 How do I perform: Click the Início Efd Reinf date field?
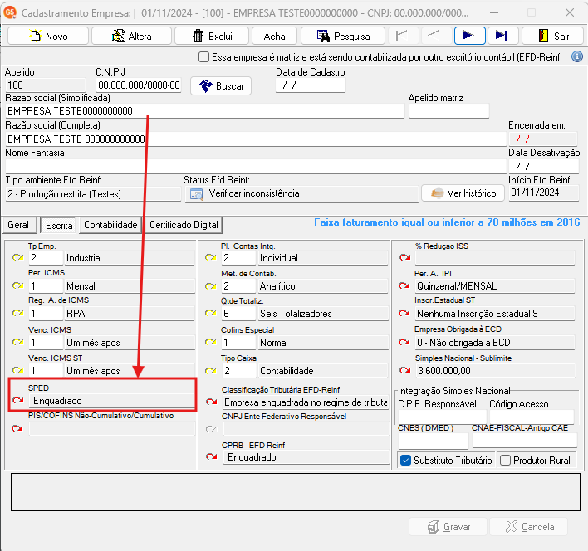tap(543, 193)
